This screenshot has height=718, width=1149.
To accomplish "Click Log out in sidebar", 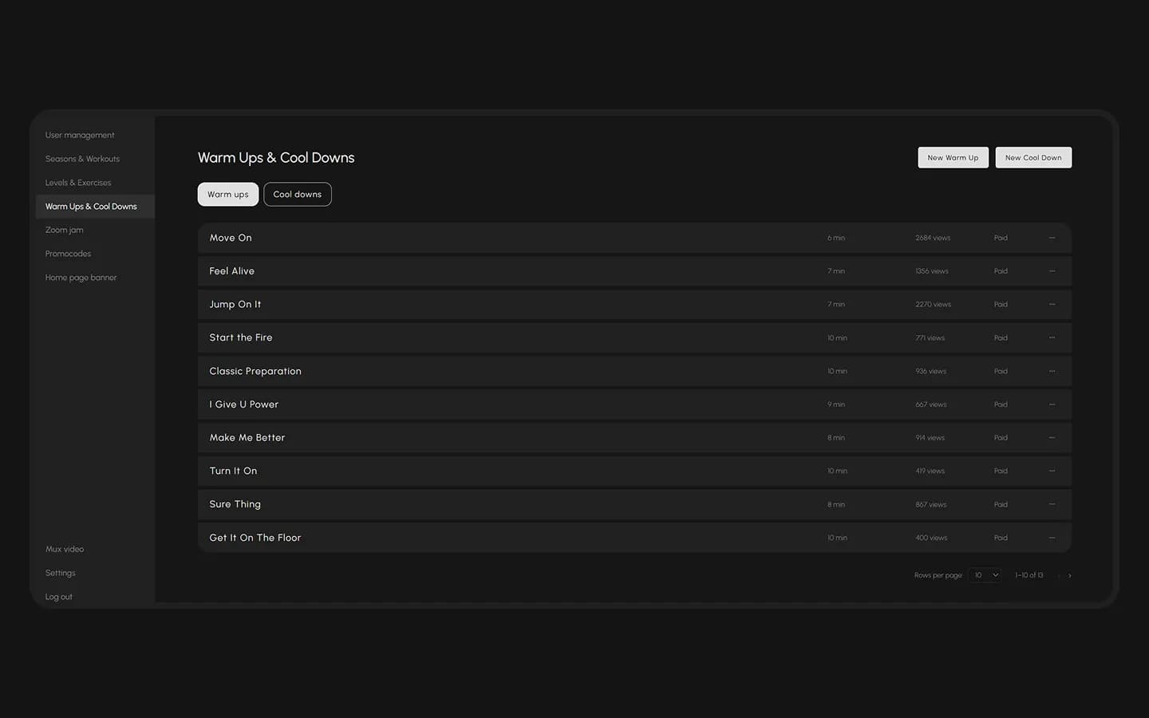I will pyautogui.click(x=59, y=597).
